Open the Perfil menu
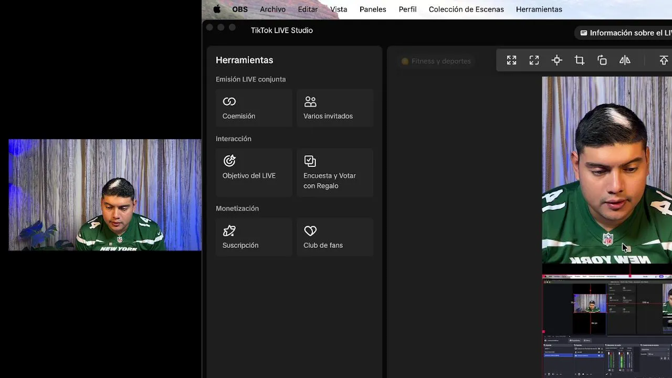 tap(407, 9)
